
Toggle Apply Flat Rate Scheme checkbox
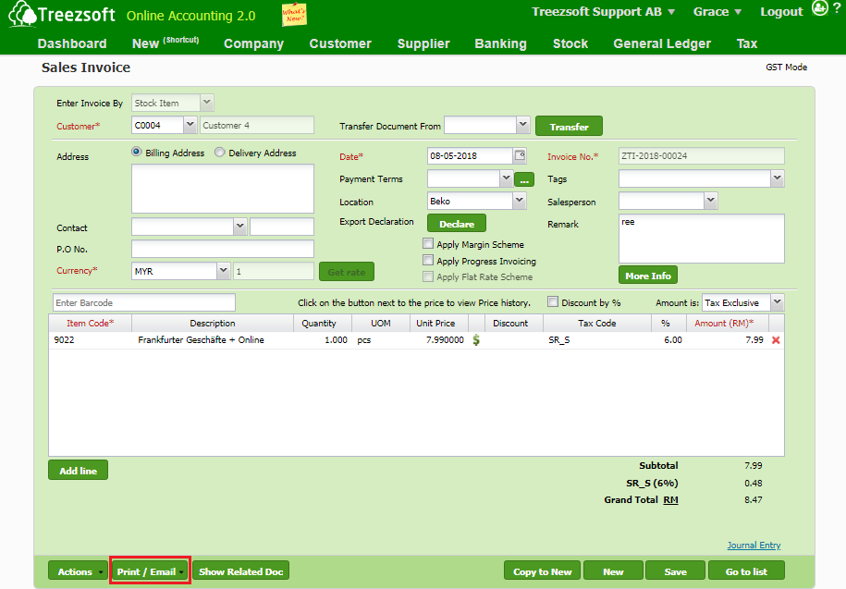coord(428,276)
